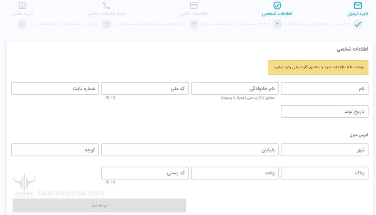Click the step 2 circle in progress bar
This screenshot has width=376, height=215.
277,24
